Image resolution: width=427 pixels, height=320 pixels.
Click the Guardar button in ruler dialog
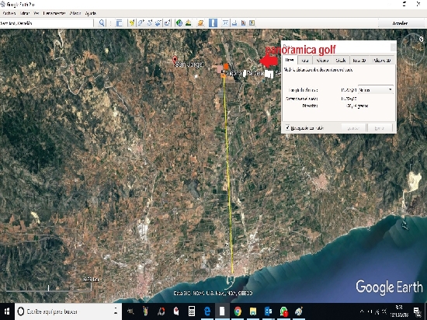click(353, 127)
